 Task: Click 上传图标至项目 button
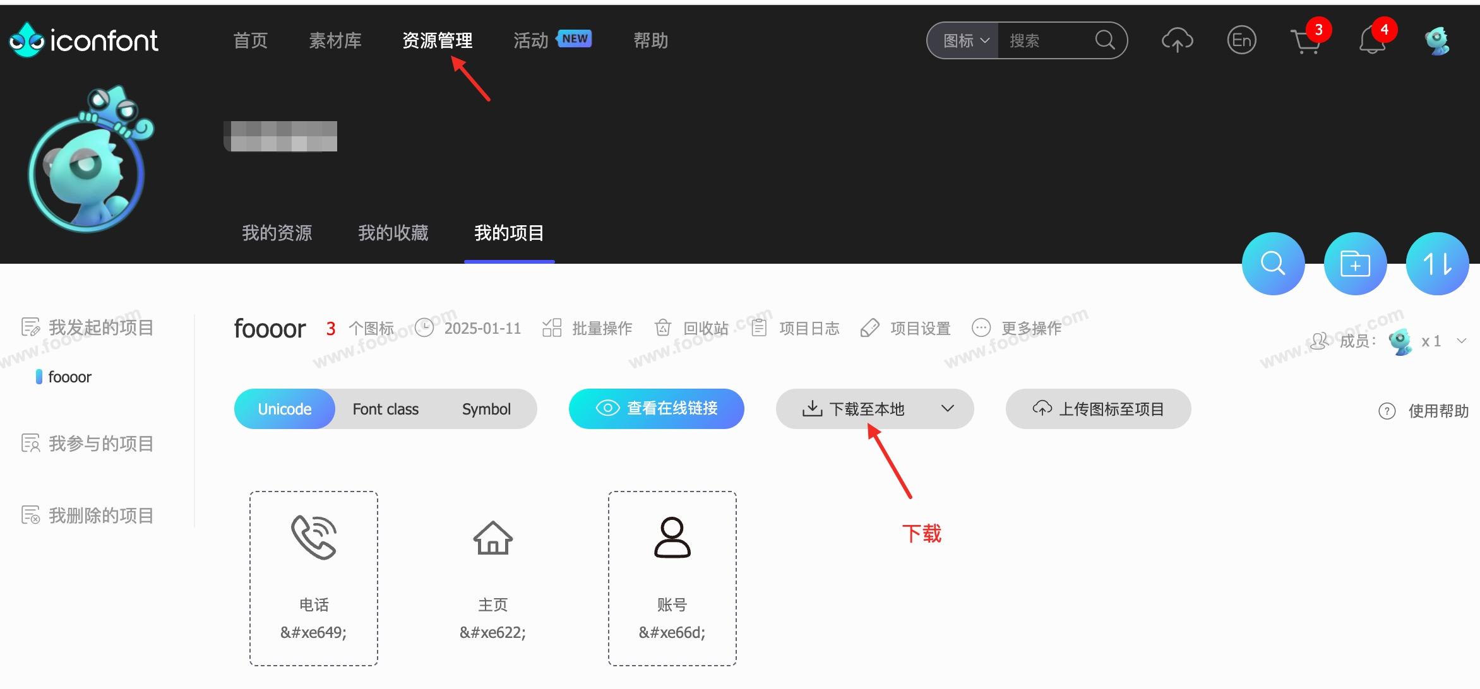[1098, 409]
